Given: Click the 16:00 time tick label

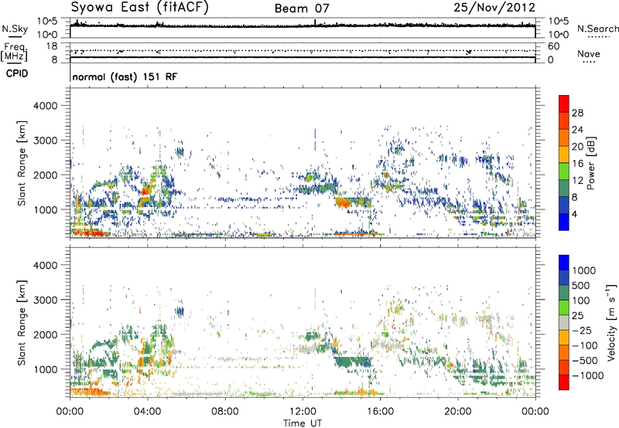Looking at the screenshot, I should coord(380,412).
